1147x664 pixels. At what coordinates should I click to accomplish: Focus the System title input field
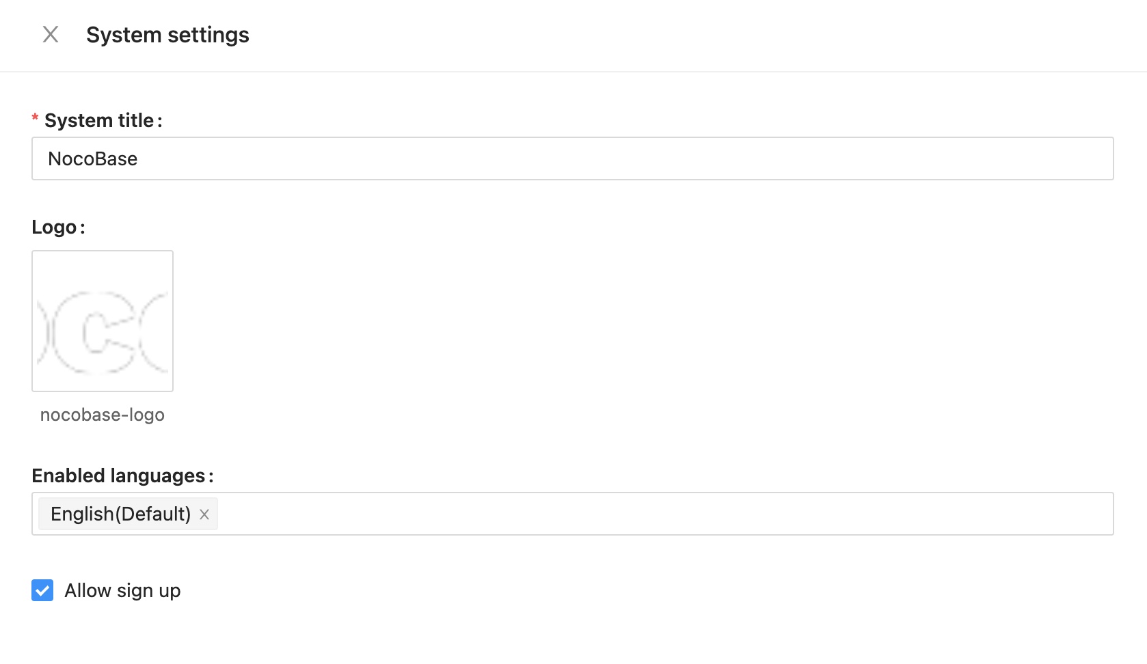click(x=573, y=158)
